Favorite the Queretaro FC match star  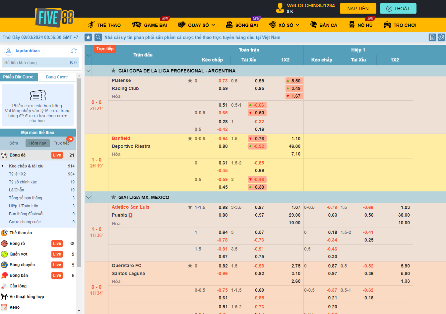coord(190,265)
